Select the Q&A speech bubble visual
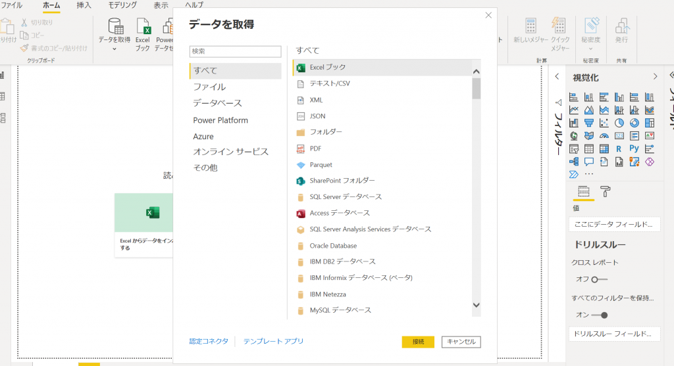Image resolution: width=674 pixels, height=366 pixels. pos(589,162)
